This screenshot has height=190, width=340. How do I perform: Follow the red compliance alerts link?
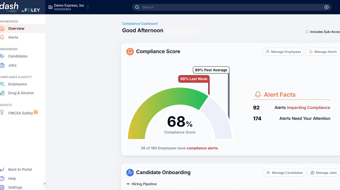coord(202,148)
